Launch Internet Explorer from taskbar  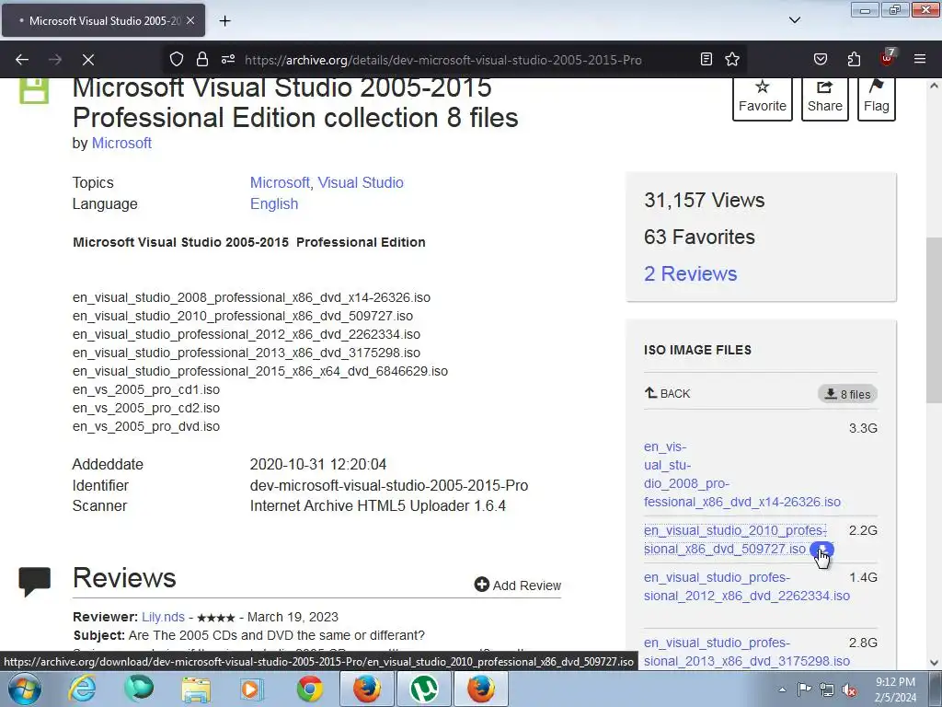tap(82, 689)
